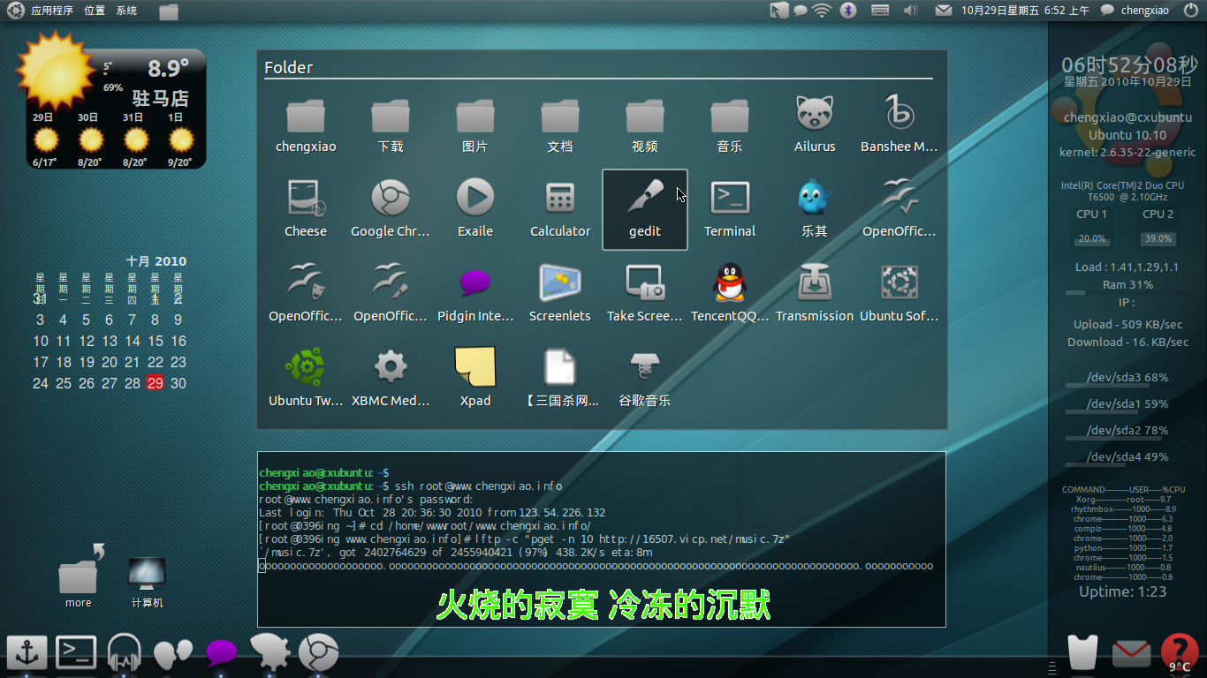Open the Screenlets launcher
The width and height of the screenshot is (1207, 678).
click(x=560, y=295)
